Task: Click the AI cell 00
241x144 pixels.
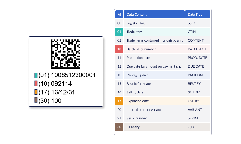Action: [119, 23]
